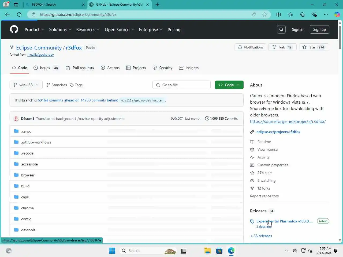Open the devtools folder
The image size is (343, 257).
click(28, 230)
